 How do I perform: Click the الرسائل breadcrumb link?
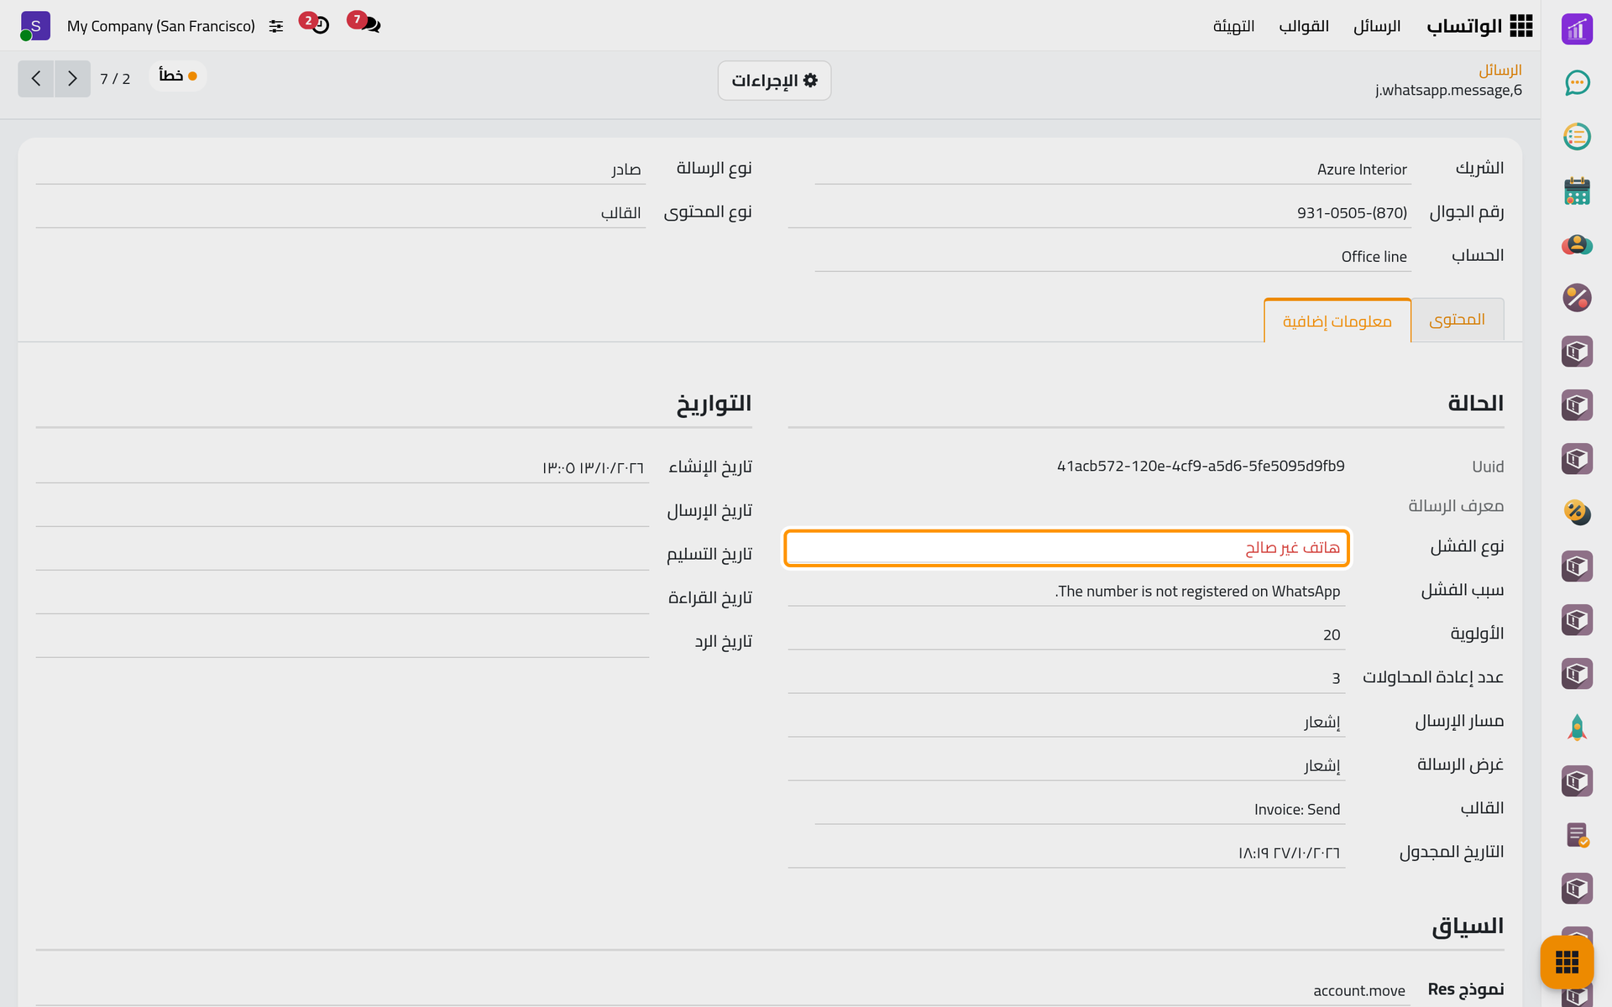click(x=1500, y=70)
